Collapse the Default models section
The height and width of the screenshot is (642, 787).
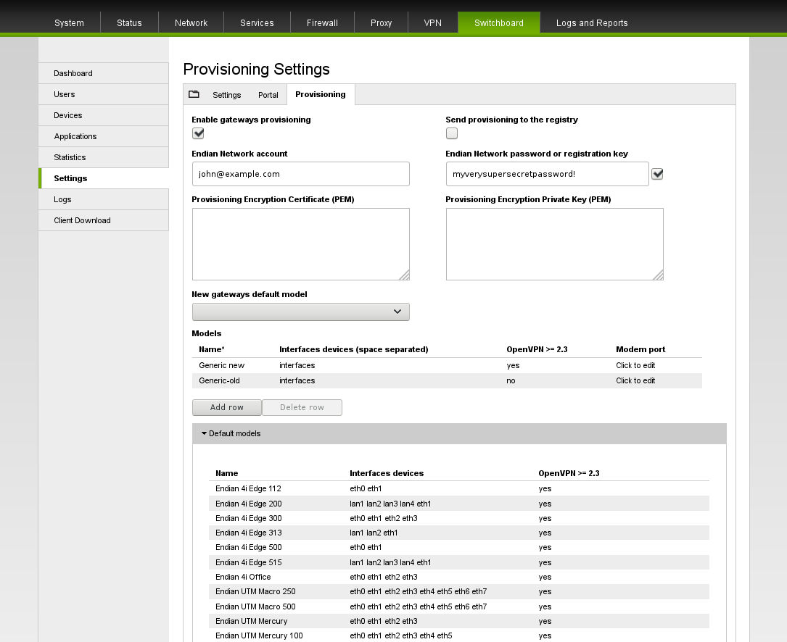point(459,433)
